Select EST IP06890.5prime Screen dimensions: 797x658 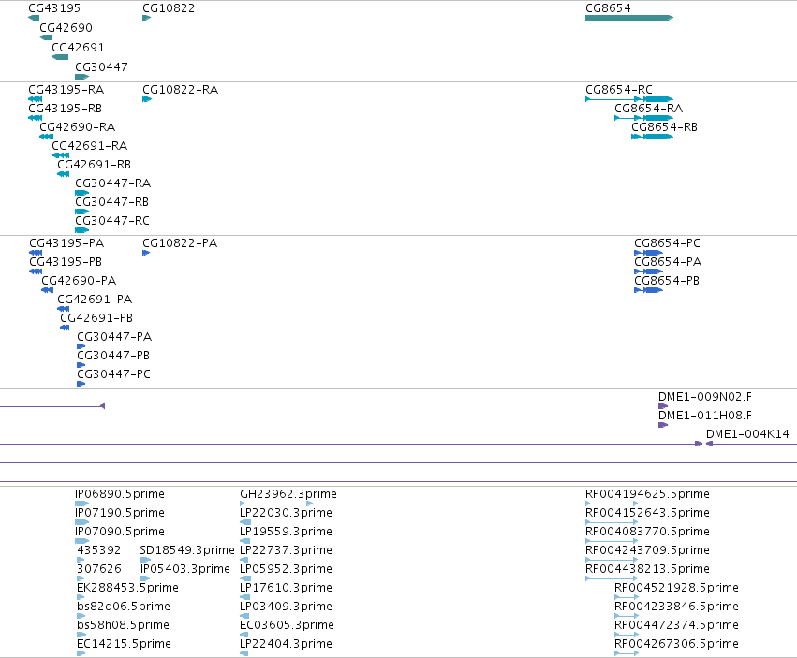point(121,494)
